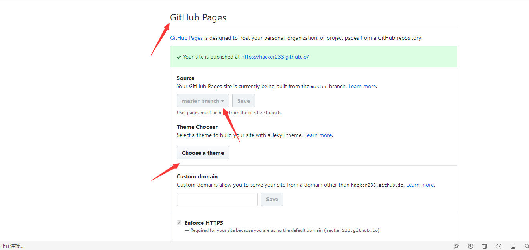
Task: Click the overlapping windows icon in status bar
Action: point(512,246)
